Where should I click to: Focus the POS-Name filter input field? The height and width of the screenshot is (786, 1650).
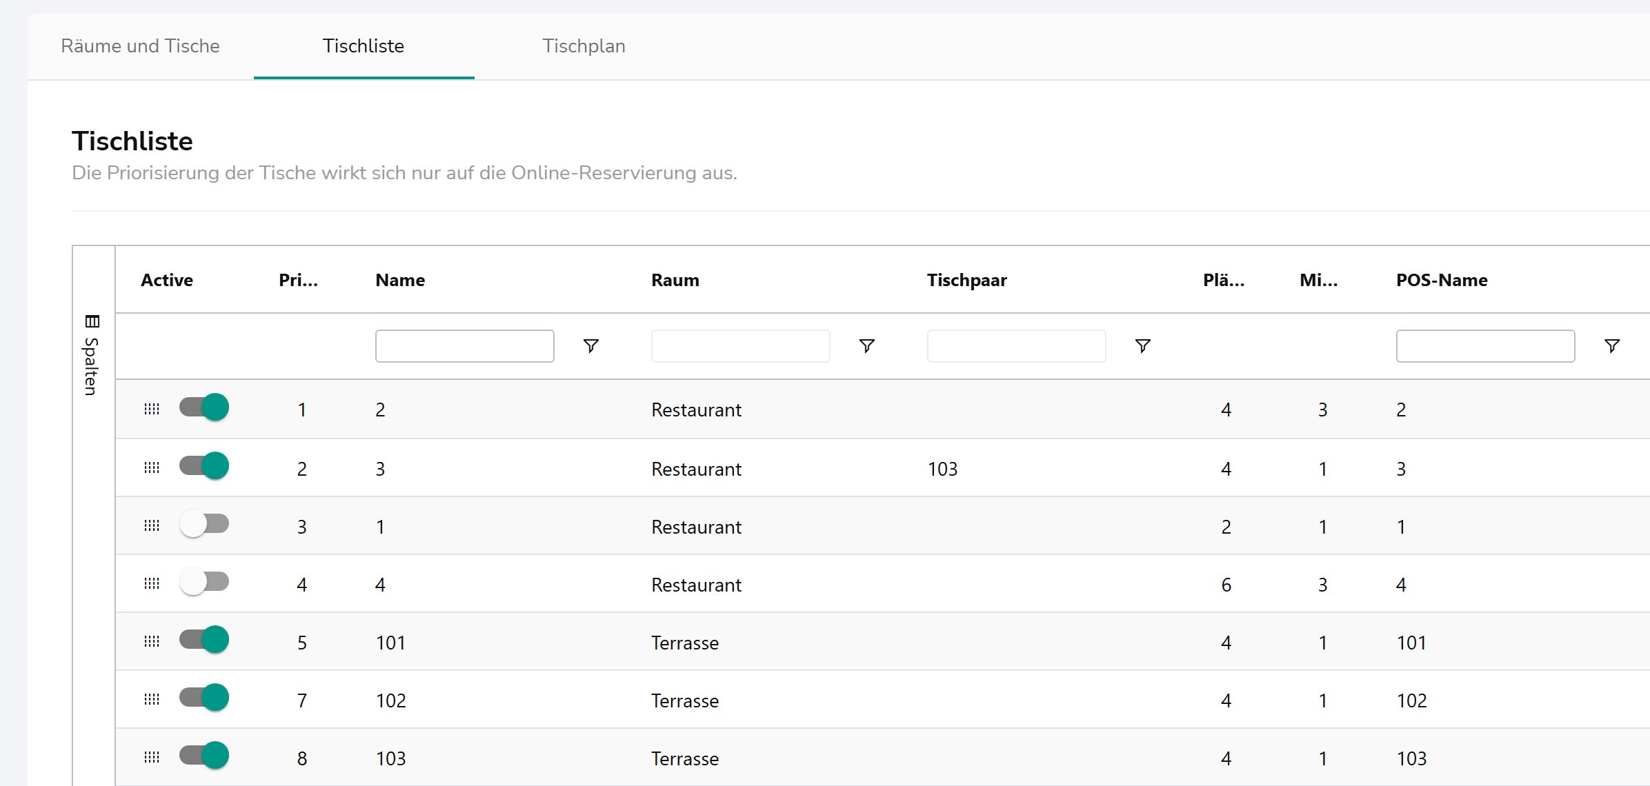coord(1486,346)
